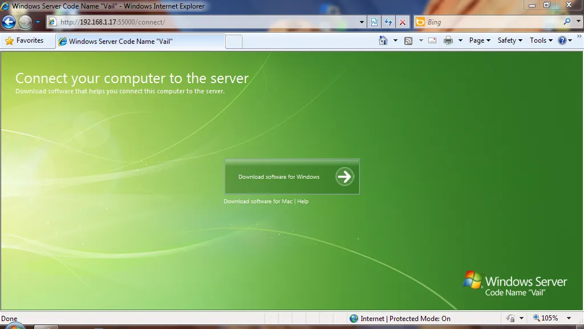Expand the Print dropdown arrow
The image size is (584, 329).
[x=460, y=40]
